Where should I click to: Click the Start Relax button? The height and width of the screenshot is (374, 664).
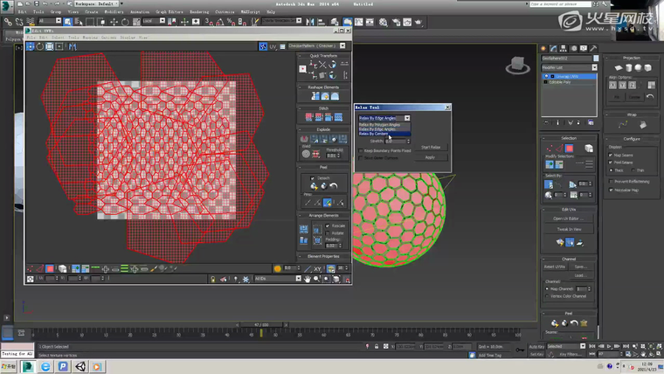click(430, 147)
